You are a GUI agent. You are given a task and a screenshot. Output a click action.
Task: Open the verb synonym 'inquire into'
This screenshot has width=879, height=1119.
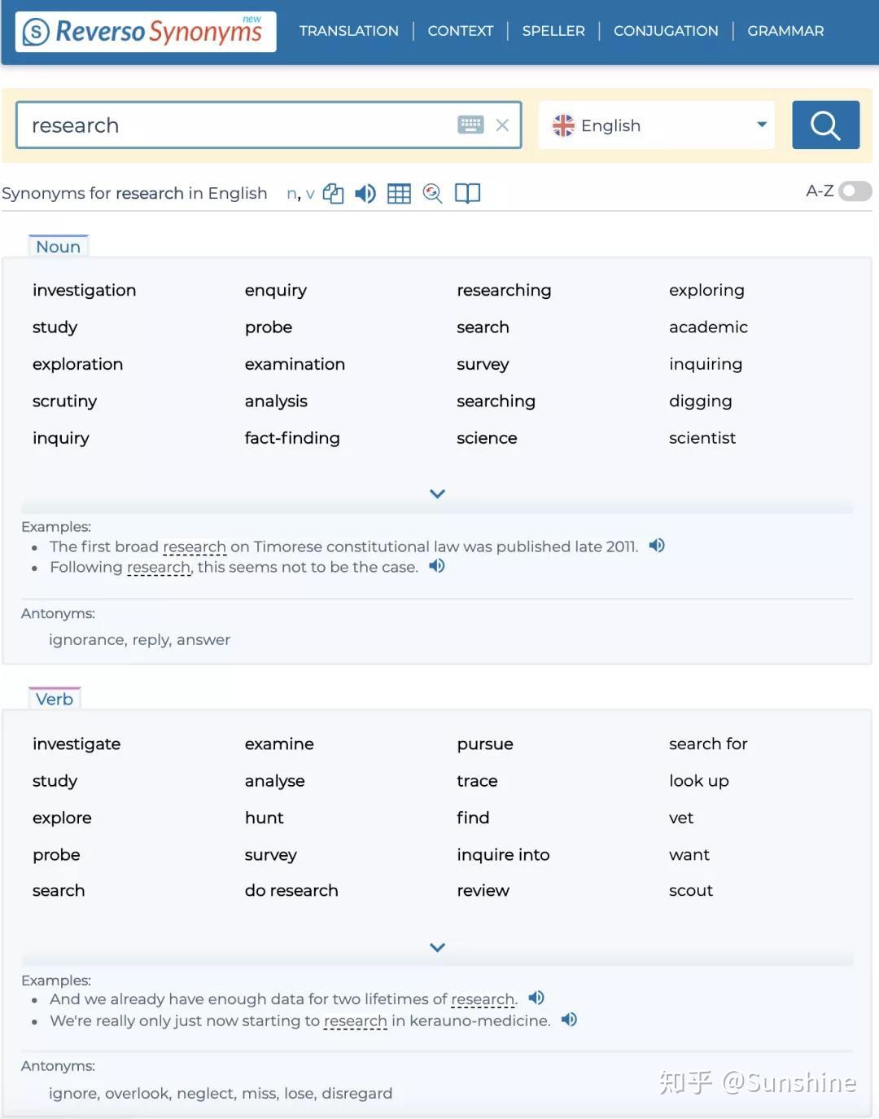click(x=503, y=854)
